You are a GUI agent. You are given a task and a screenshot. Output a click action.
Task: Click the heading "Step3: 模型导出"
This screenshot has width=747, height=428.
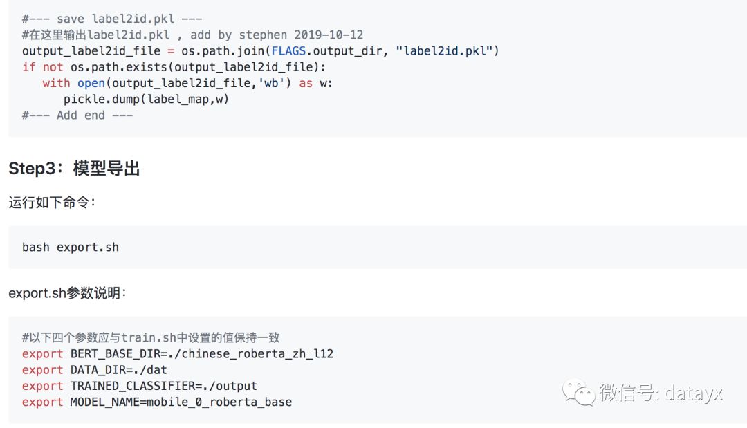coord(74,169)
